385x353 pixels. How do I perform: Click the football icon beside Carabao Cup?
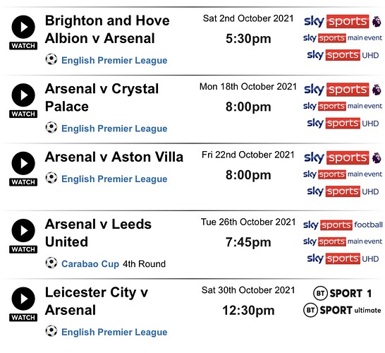51,263
